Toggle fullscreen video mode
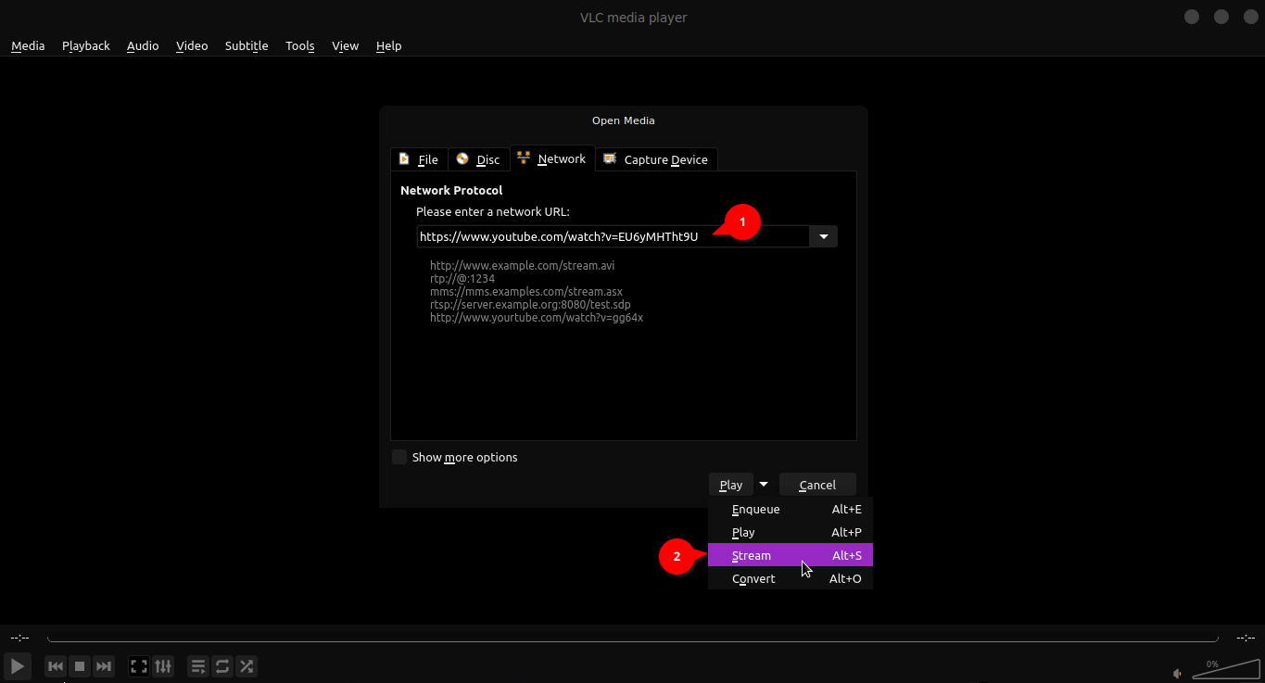 (139, 666)
